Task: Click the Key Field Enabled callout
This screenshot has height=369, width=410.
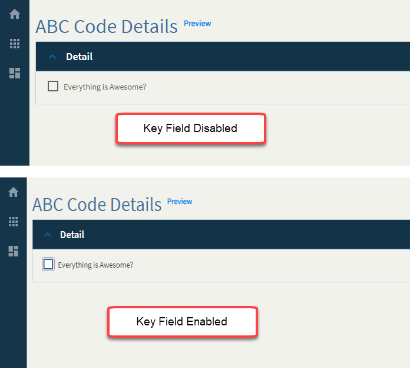Action: [183, 322]
